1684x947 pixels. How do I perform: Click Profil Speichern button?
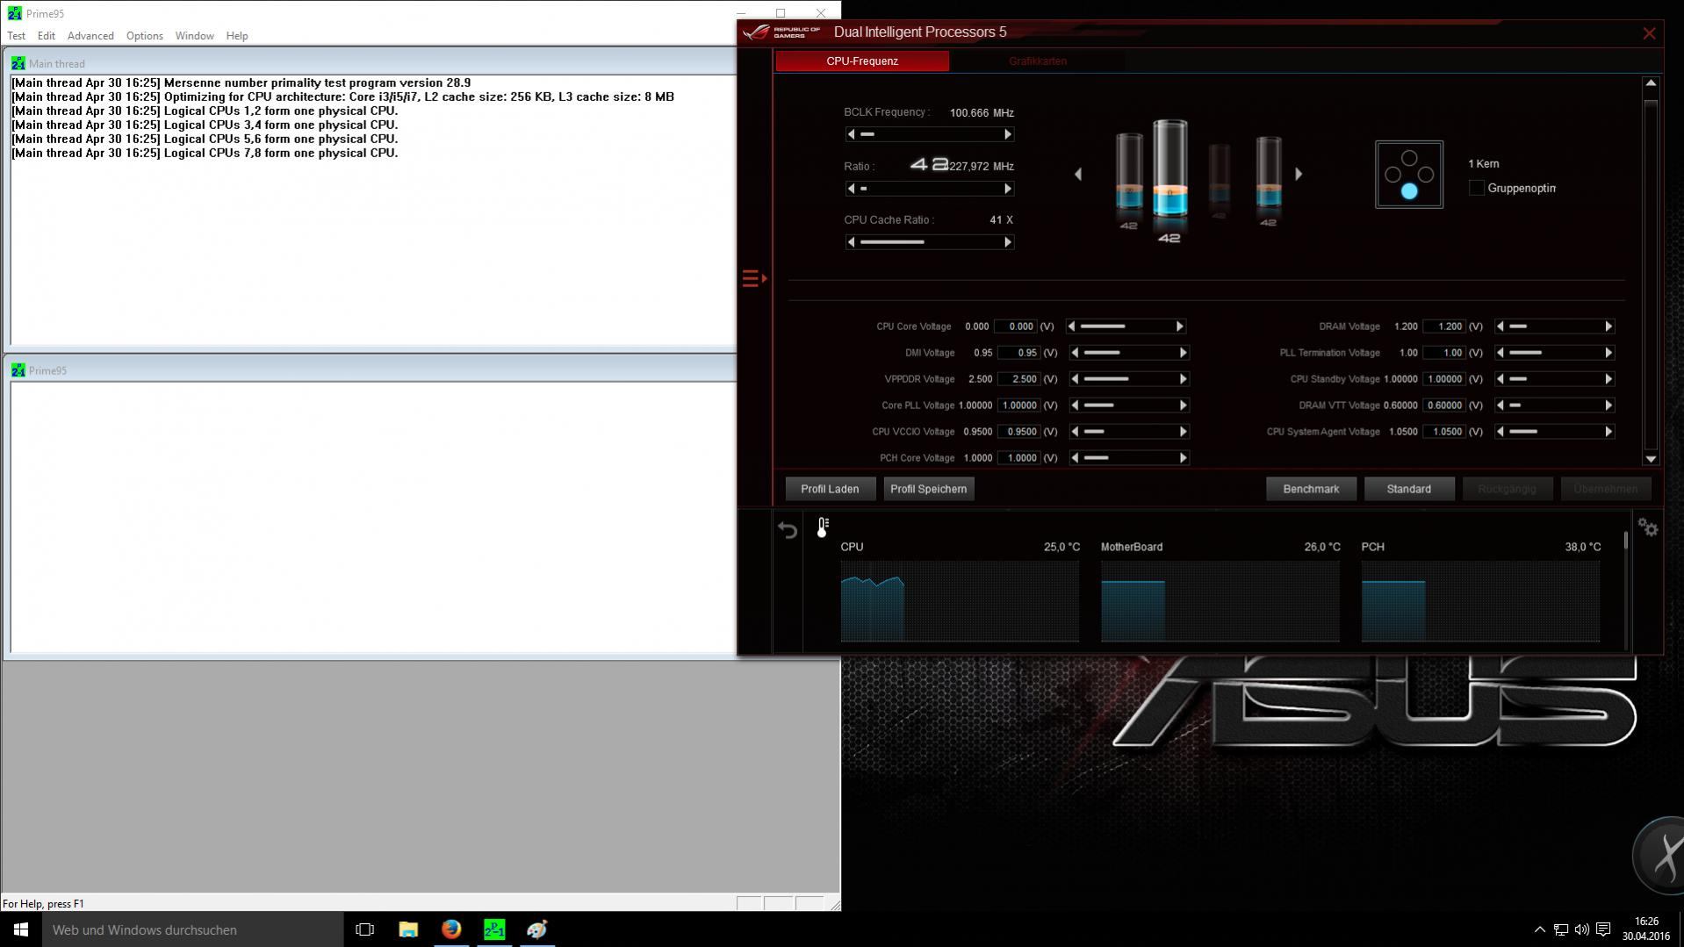(x=928, y=489)
